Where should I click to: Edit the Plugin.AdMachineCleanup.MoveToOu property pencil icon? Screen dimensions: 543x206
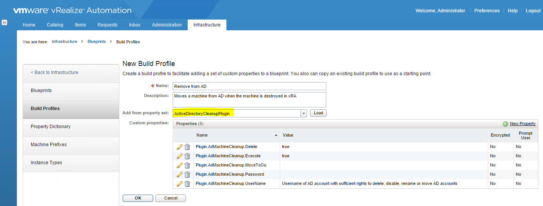pos(180,165)
